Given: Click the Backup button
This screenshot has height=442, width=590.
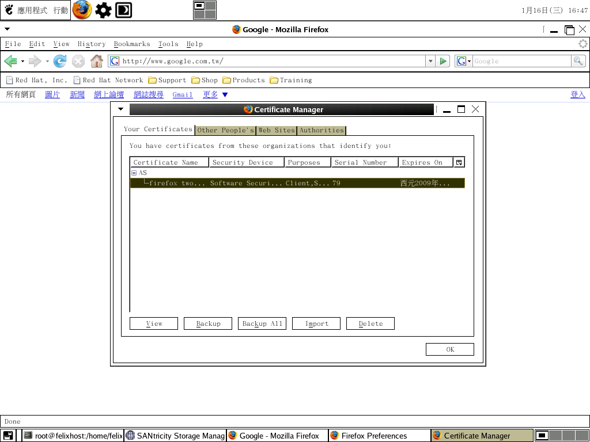Looking at the screenshot, I should pyautogui.click(x=208, y=323).
